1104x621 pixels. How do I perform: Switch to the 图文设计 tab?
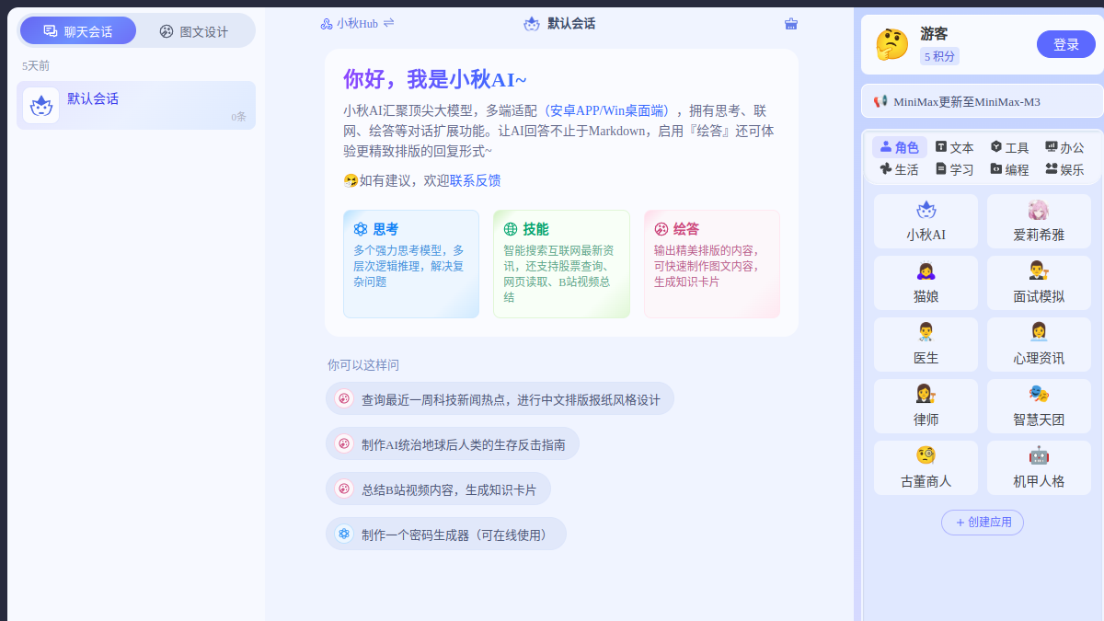tap(194, 30)
